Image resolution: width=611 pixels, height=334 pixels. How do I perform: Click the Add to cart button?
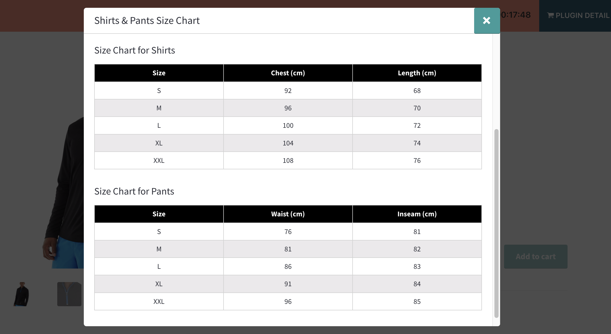pyautogui.click(x=535, y=256)
